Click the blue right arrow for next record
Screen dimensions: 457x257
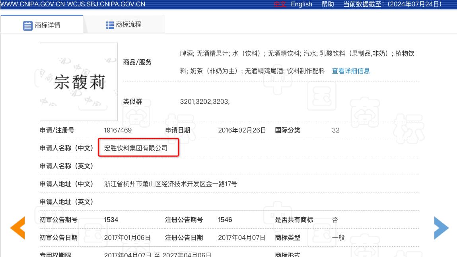coord(441,228)
